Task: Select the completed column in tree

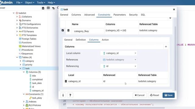Action: coord(37,79)
